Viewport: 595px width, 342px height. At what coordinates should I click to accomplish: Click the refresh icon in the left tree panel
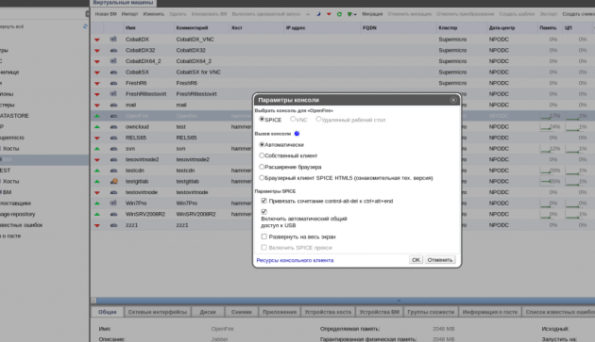[x=85, y=26]
